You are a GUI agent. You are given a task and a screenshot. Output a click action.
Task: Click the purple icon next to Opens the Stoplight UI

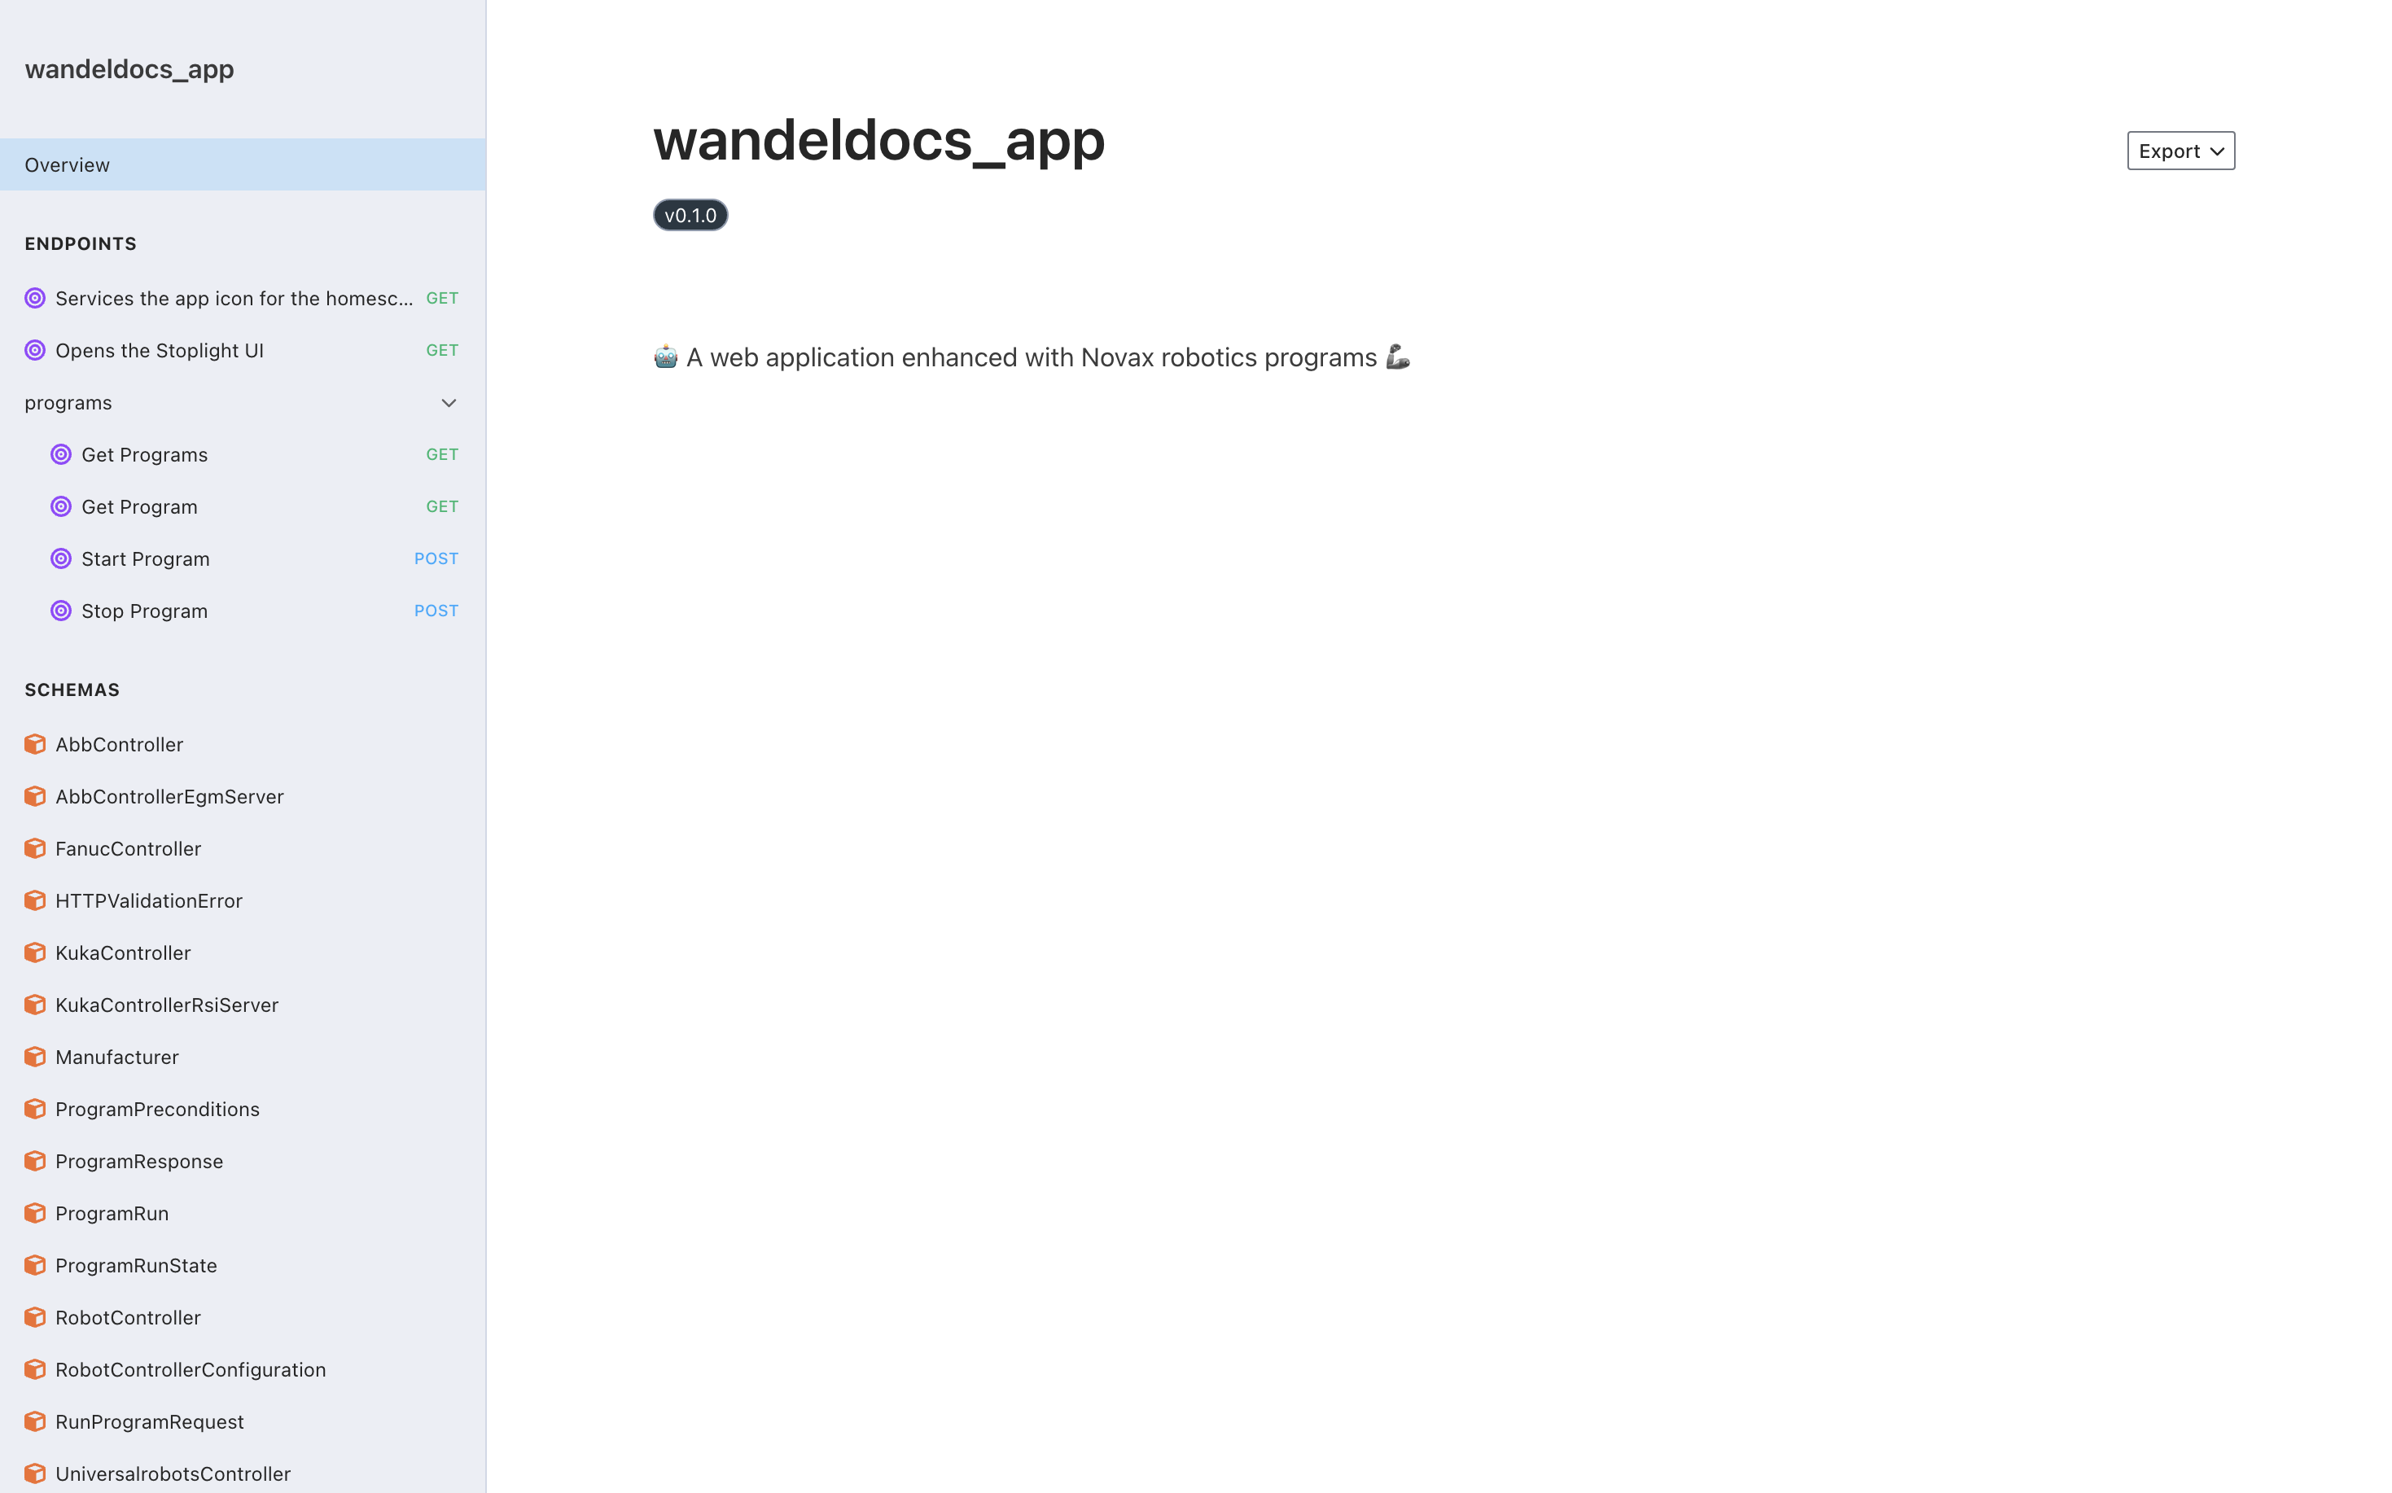click(x=34, y=351)
